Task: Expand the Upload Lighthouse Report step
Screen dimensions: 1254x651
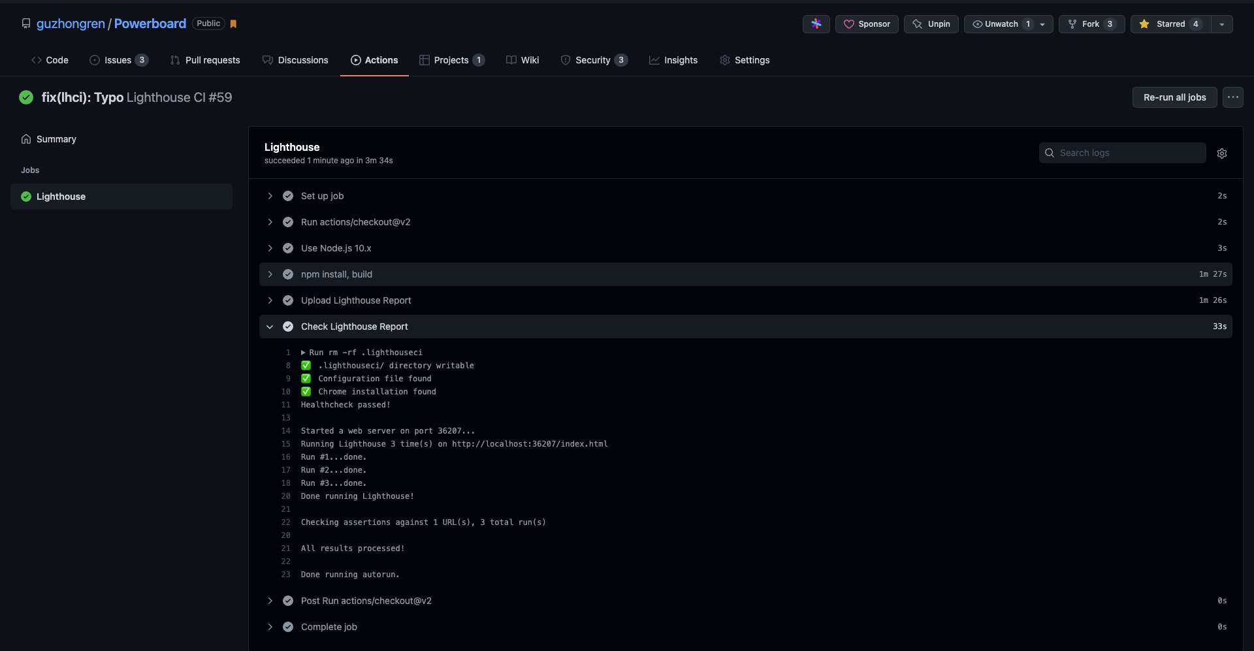Action: [x=746, y=300]
